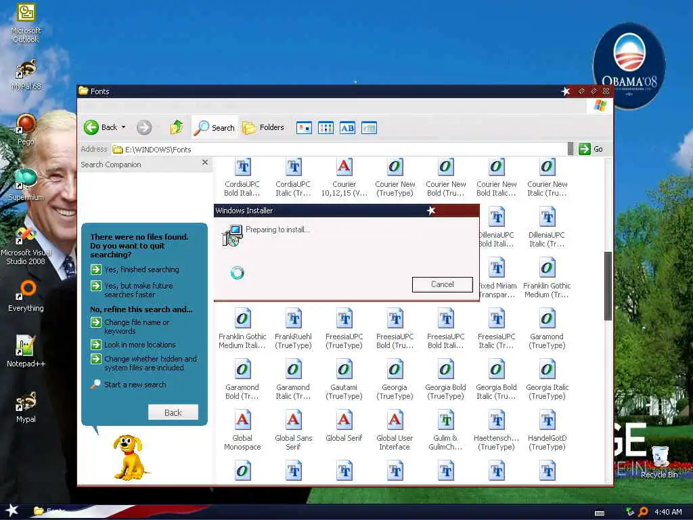Image resolution: width=693 pixels, height=520 pixels.
Task: Click the Fonts taskbar button
Action: click(51, 511)
